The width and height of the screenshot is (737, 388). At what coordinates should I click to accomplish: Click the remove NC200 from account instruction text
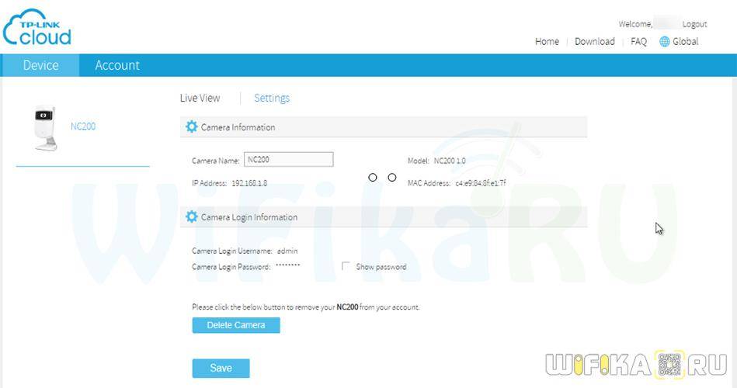point(305,307)
